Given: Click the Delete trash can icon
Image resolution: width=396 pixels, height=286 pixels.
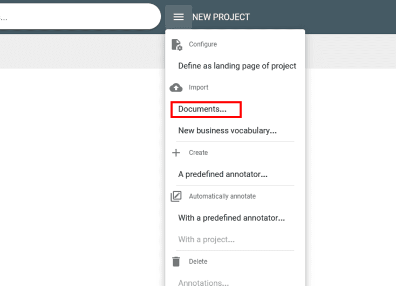Looking at the screenshot, I should (176, 261).
